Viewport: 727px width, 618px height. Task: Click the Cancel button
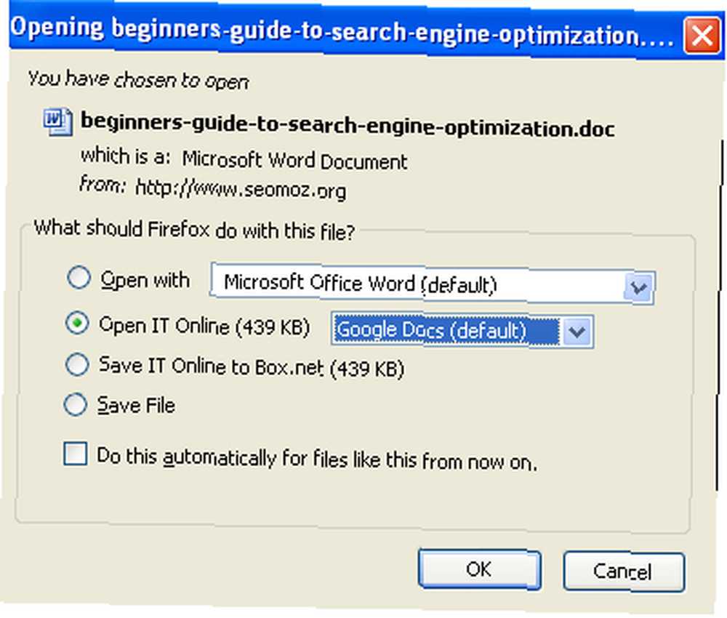coord(624,571)
